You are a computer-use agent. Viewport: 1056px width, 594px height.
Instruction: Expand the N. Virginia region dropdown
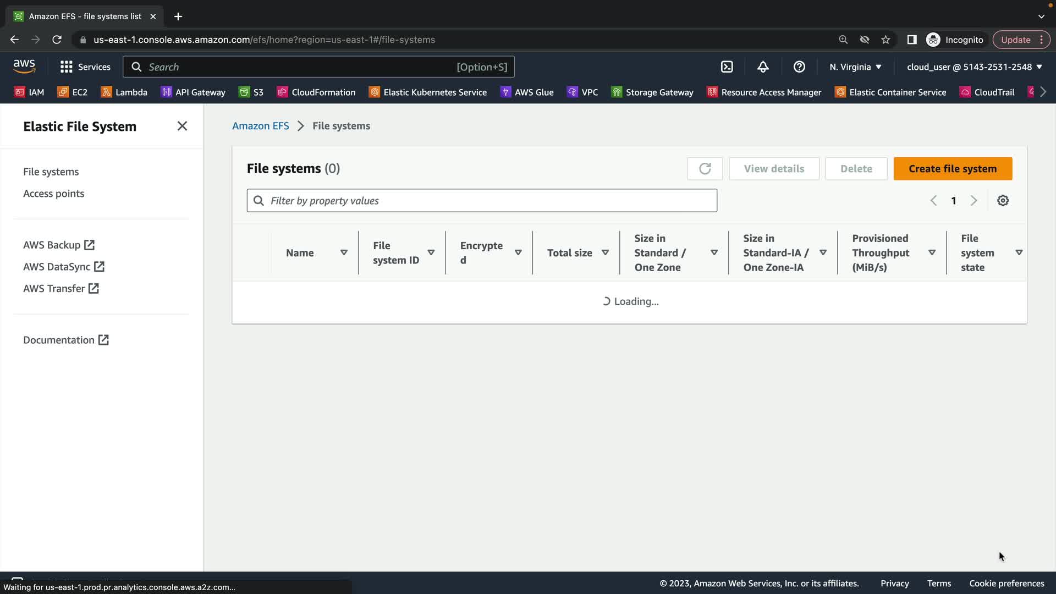[855, 67]
